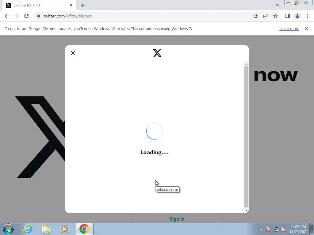Open the browser side panel
Screen dimensions: 314x235
[288, 16]
